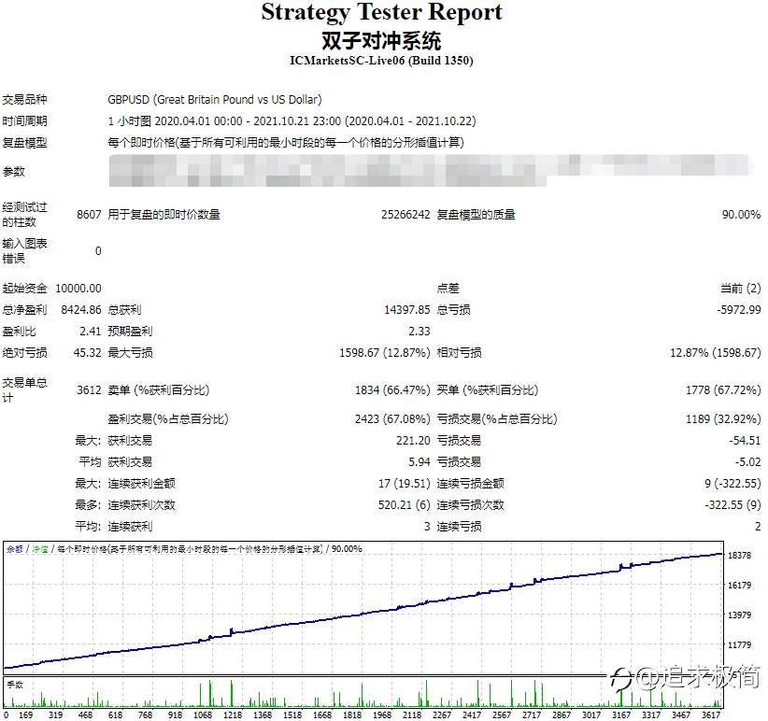Select the 最大亏损 label
The height and width of the screenshot is (721, 768).
click(x=130, y=352)
